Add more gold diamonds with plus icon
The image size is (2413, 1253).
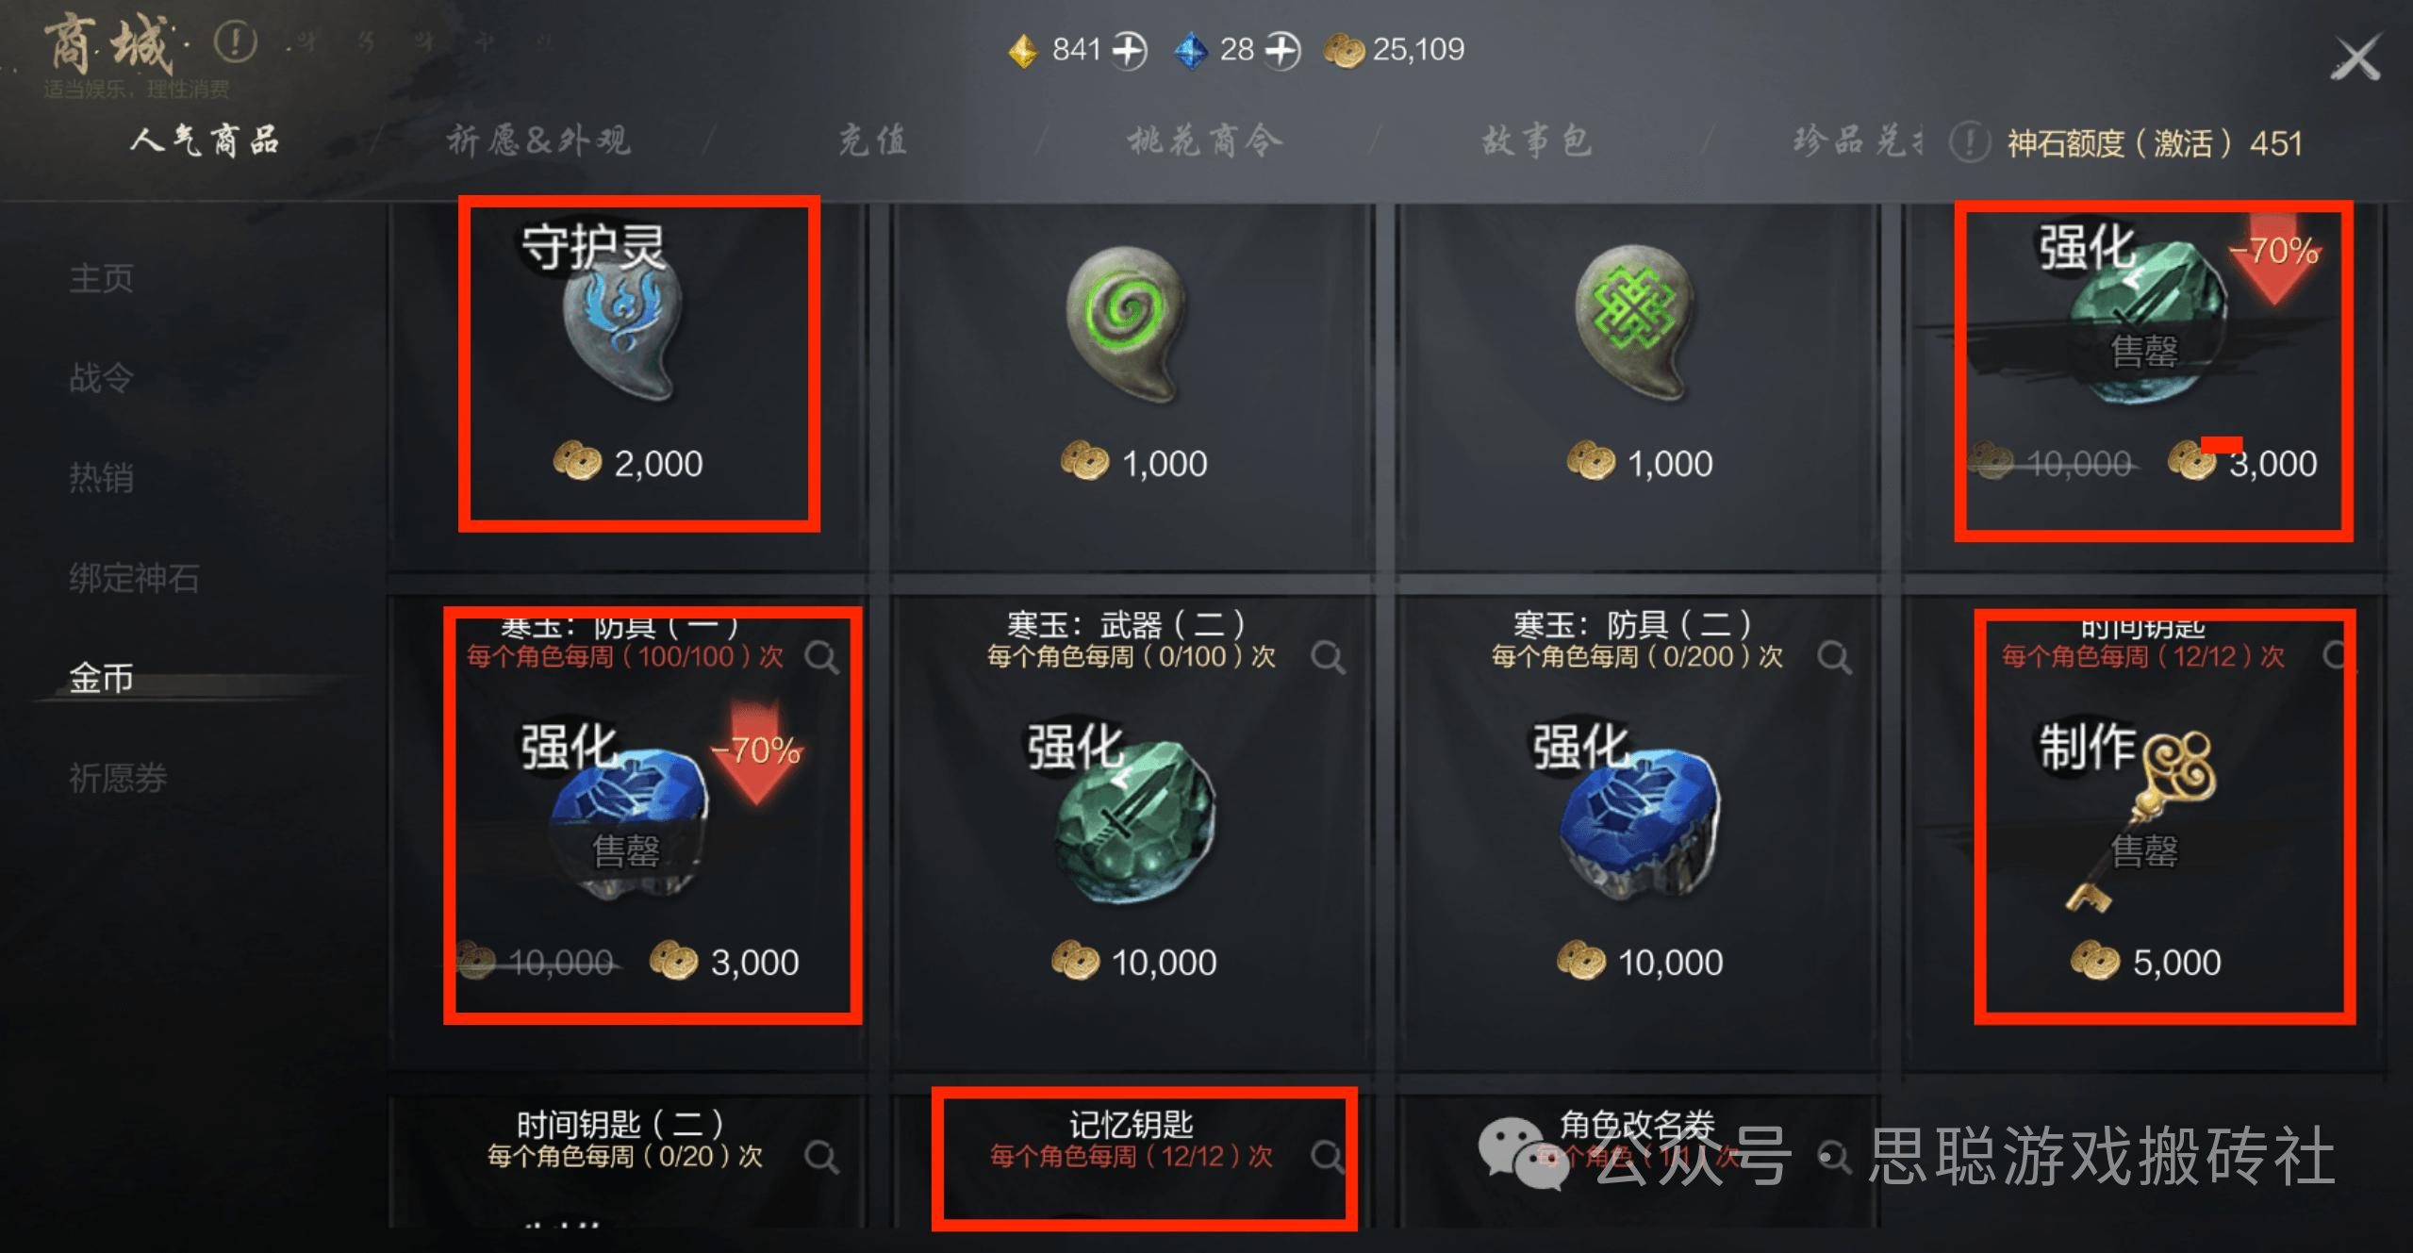tap(1129, 50)
